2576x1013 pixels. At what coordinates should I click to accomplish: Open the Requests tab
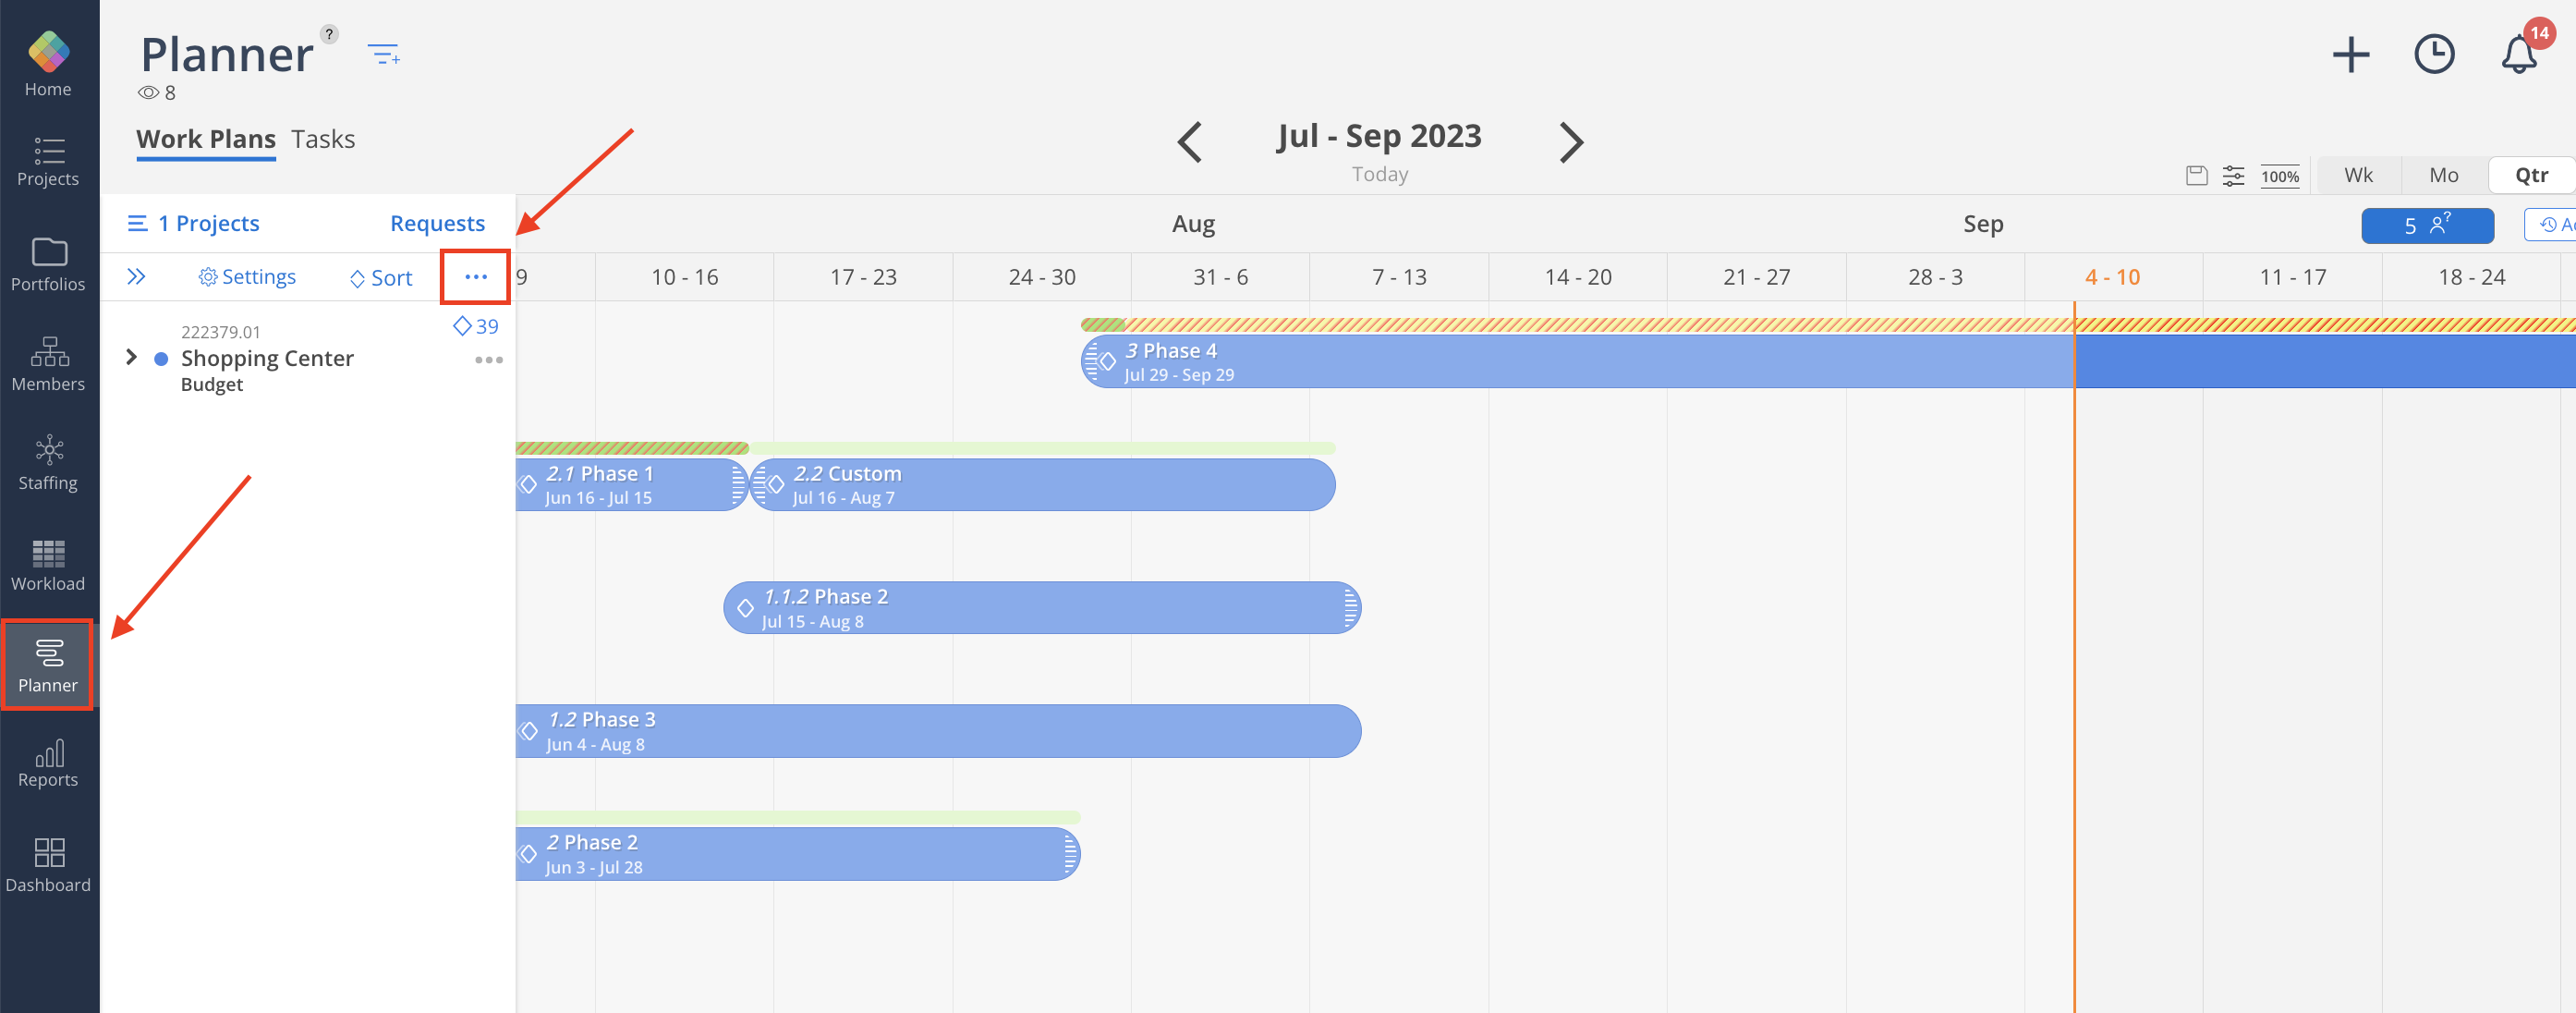coord(437,223)
